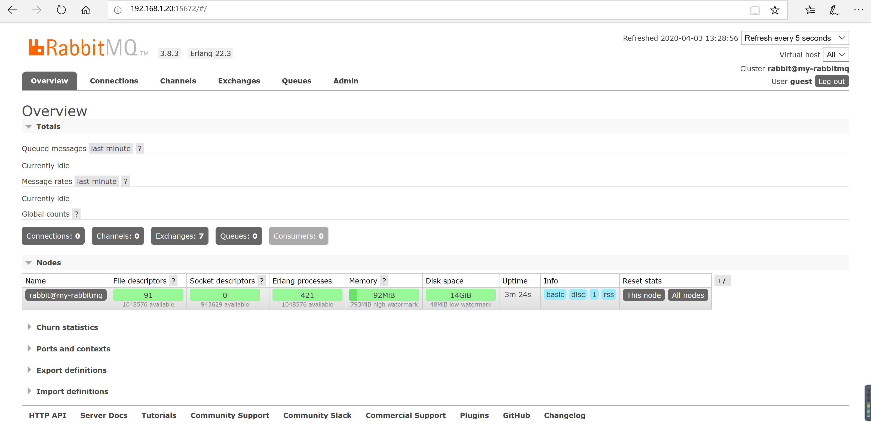Open favorites hub icon
The width and height of the screenshot is (871, 443).
click(809, 10)
